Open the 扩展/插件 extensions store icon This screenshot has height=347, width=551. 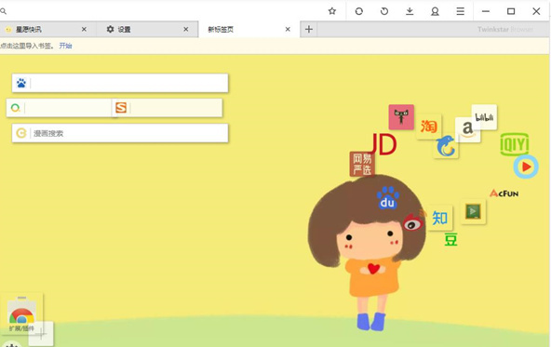pos(21,314)
